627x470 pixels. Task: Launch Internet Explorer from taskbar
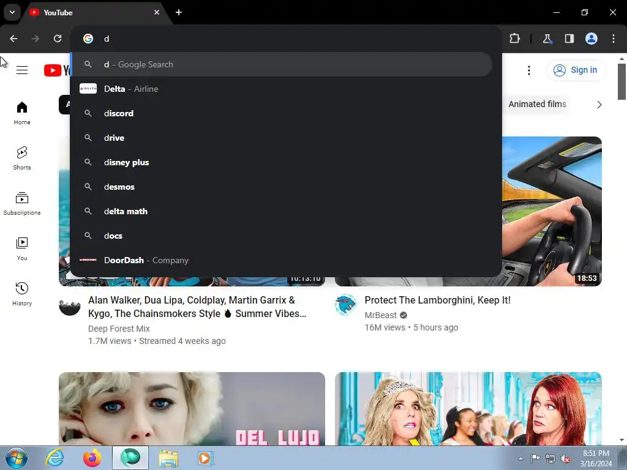pos(54,458)
